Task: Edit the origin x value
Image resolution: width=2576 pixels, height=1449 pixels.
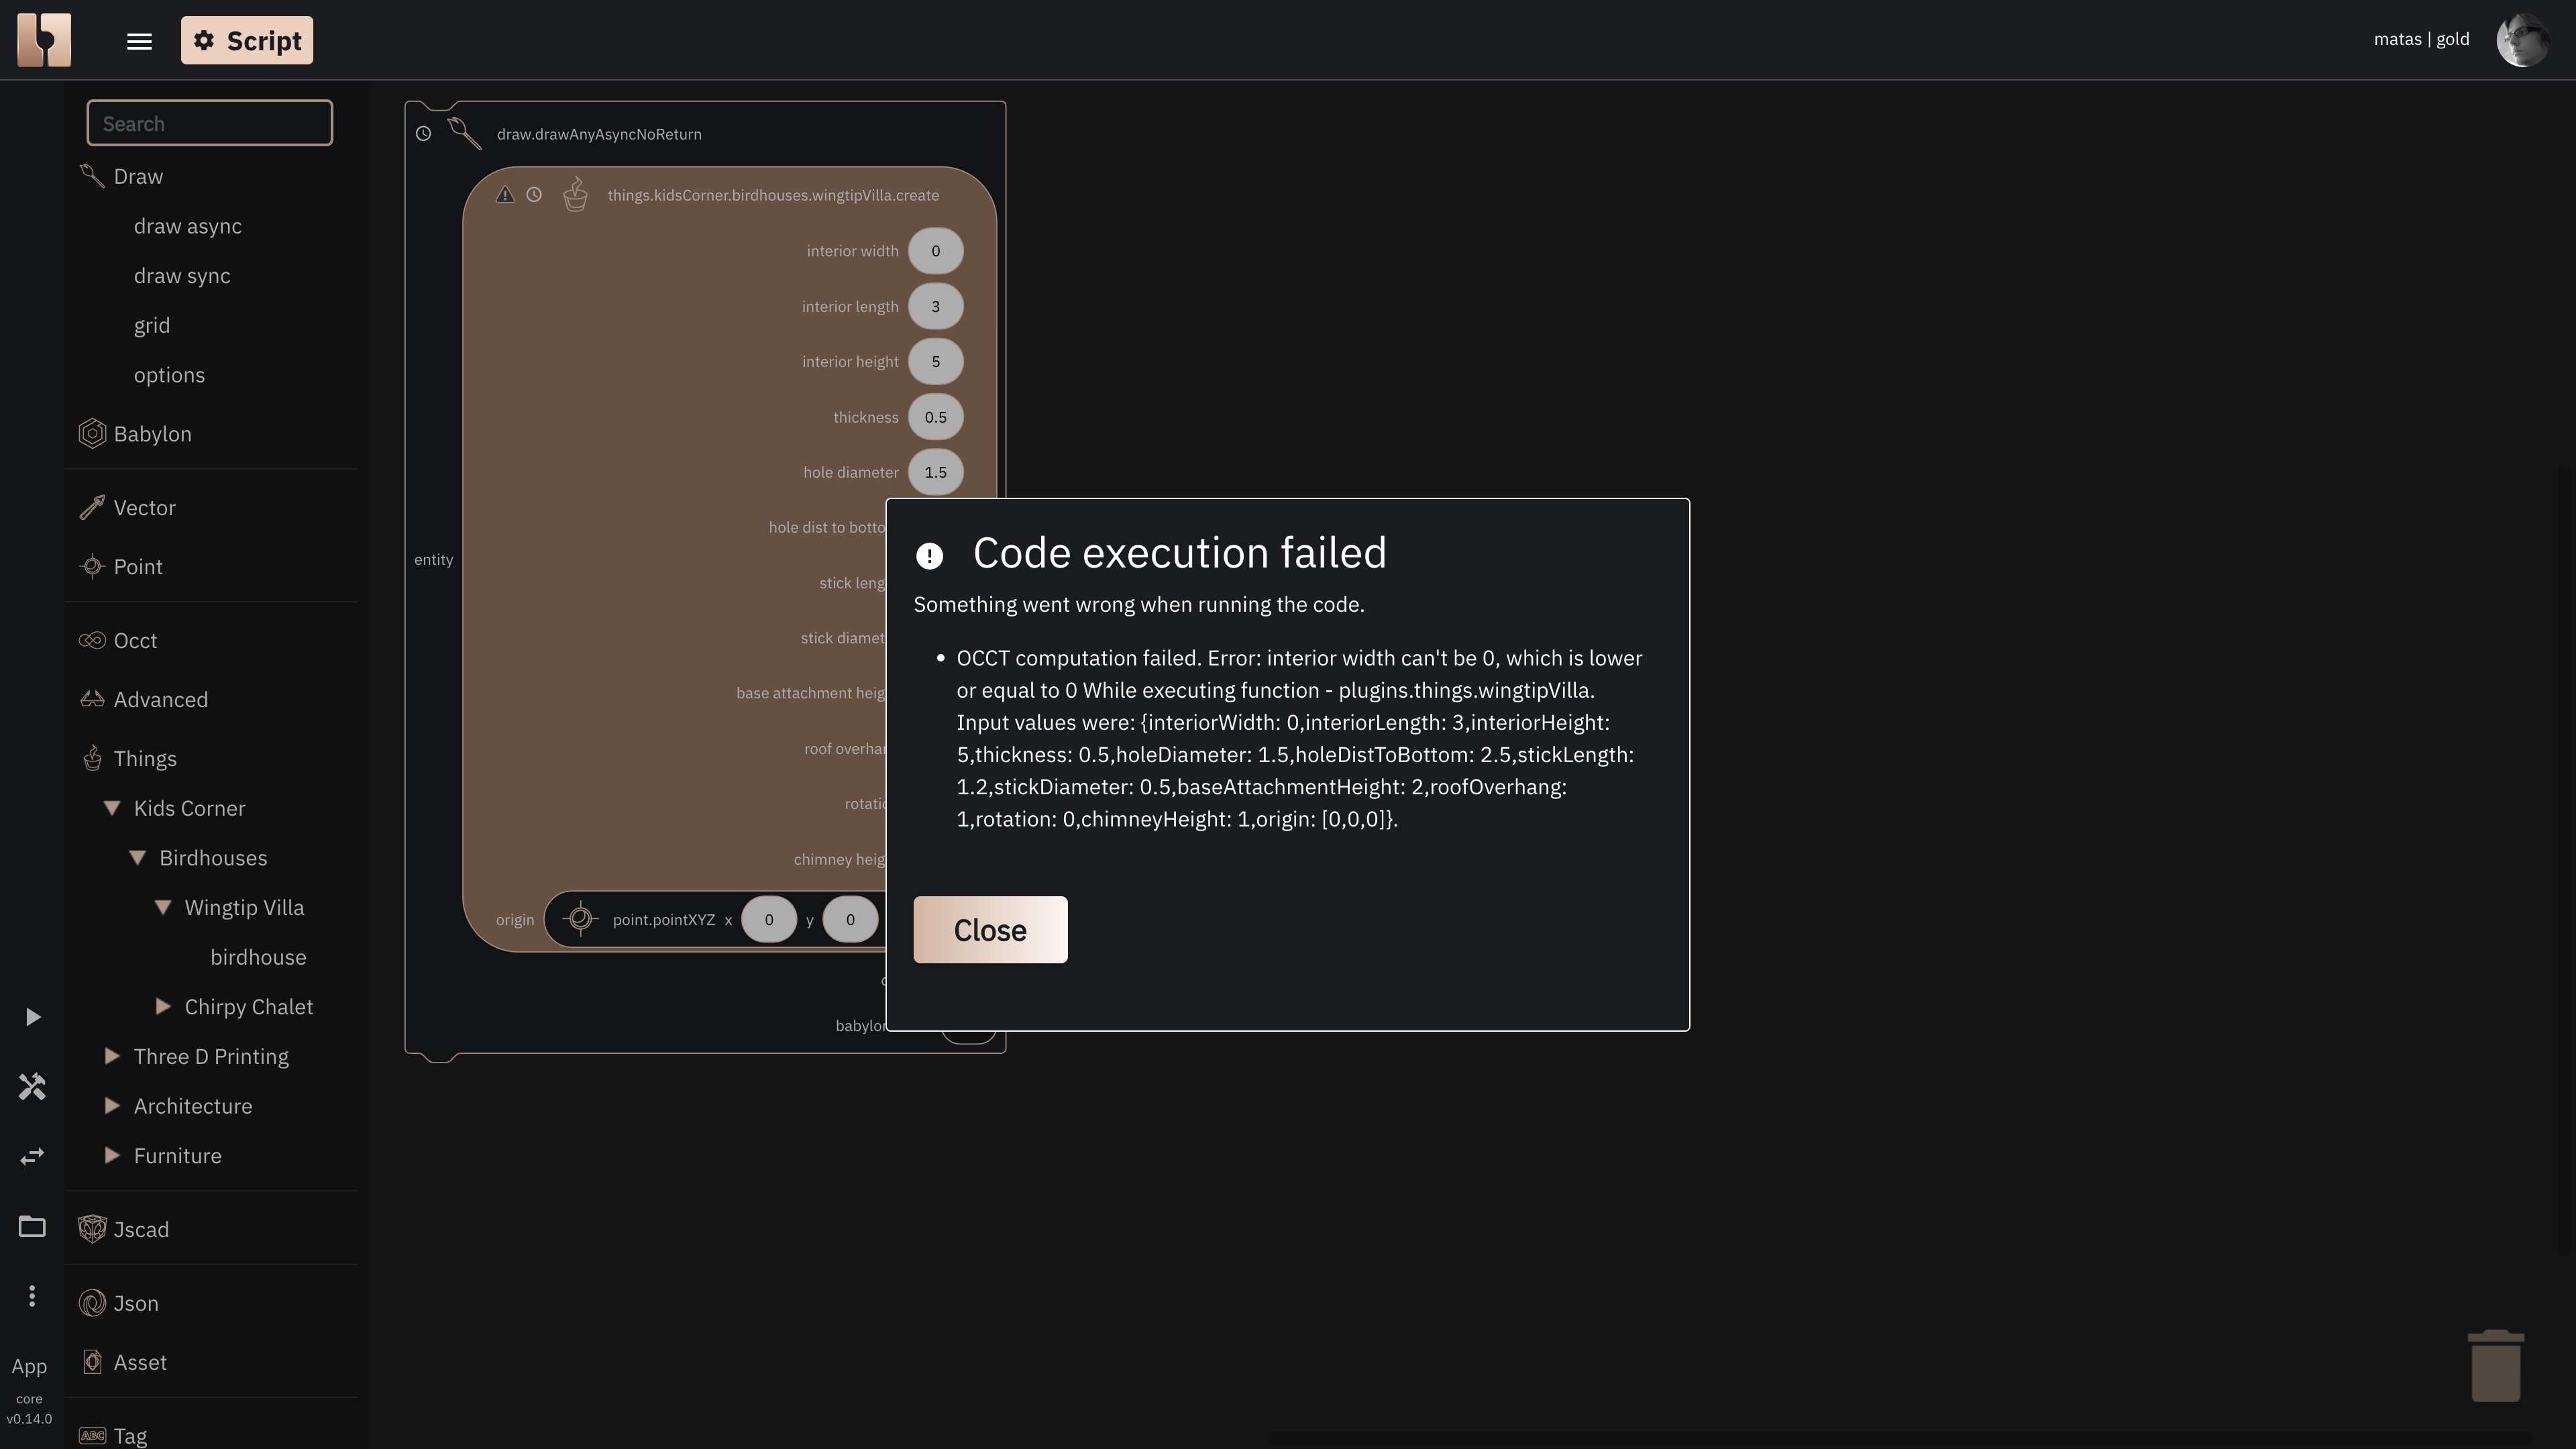Action: coord(769,919)
